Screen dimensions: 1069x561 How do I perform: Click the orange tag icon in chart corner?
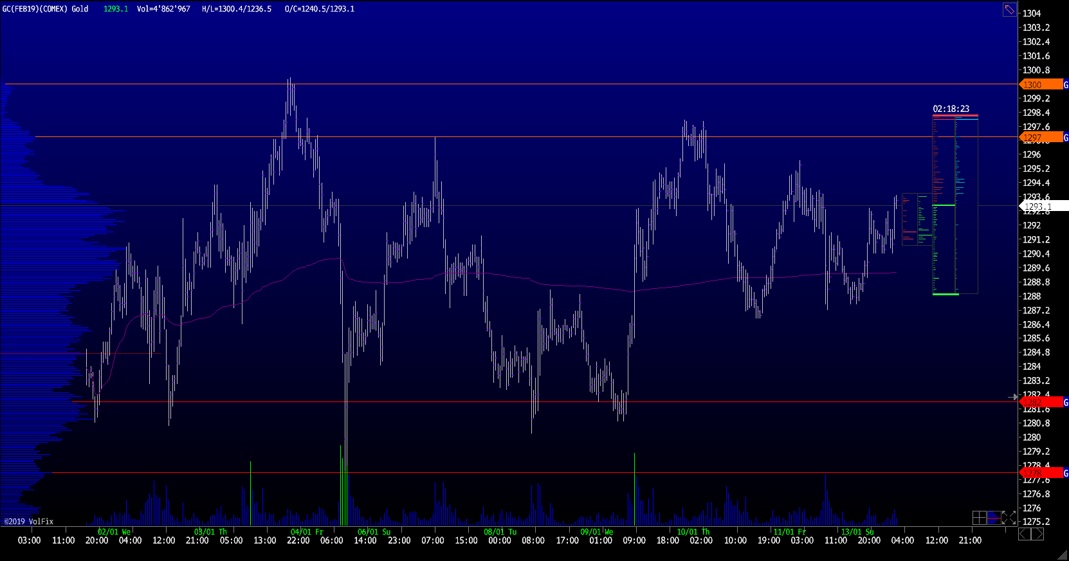(x=1009, y=10)
